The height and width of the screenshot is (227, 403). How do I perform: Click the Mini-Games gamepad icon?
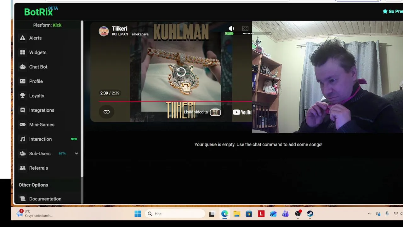pos(23,125)
